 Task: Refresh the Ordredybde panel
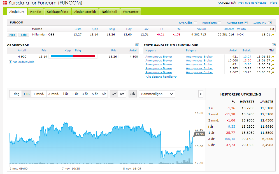pos(137,45)
